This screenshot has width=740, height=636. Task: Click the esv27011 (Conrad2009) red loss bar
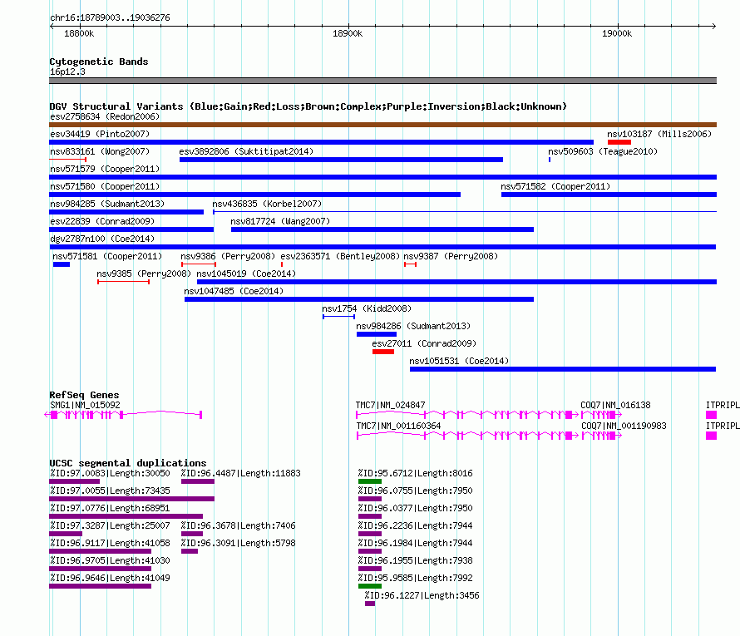coord(383,352)
